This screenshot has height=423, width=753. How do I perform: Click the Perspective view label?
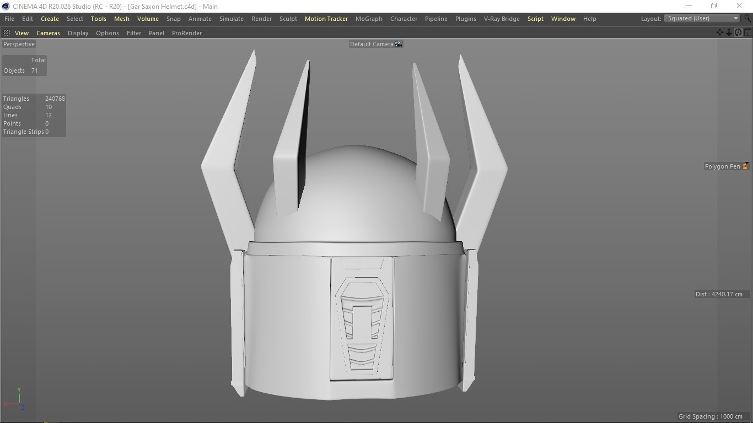click(19, 44)
